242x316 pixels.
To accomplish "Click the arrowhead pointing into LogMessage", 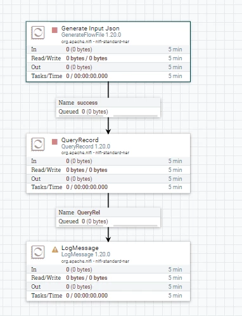I will 108,239.
